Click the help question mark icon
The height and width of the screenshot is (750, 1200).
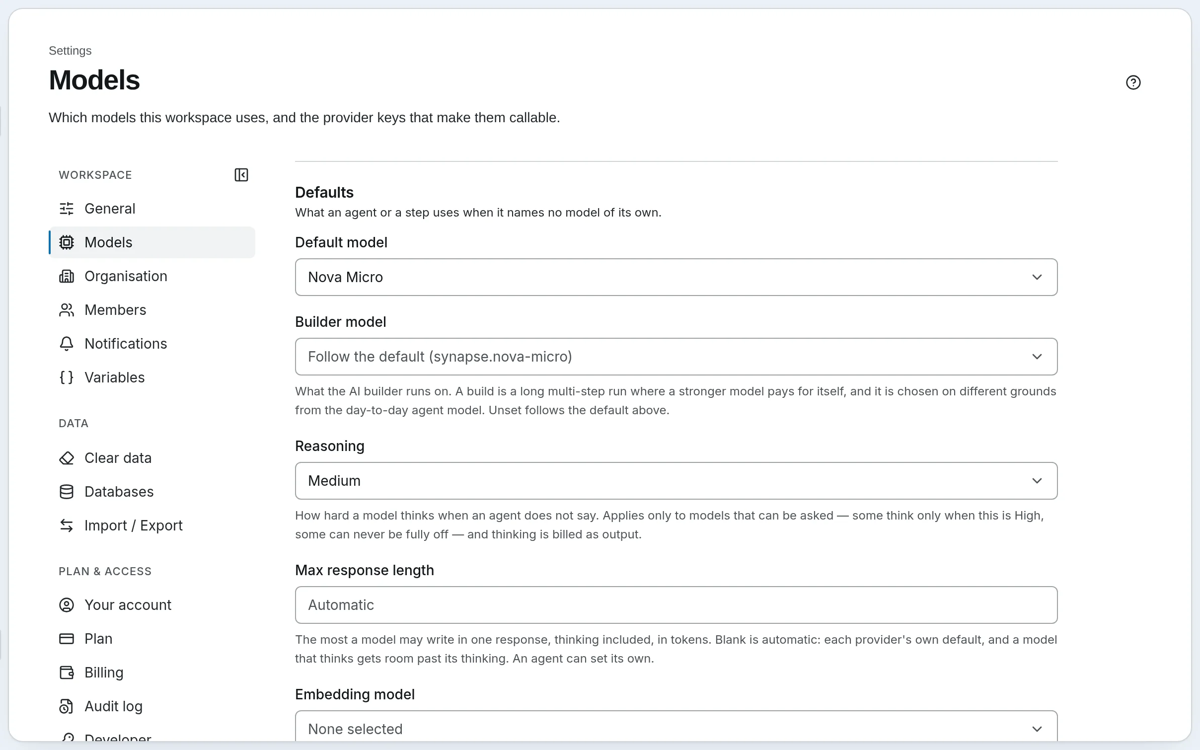pyautogui.click(x=1133, y=82)
